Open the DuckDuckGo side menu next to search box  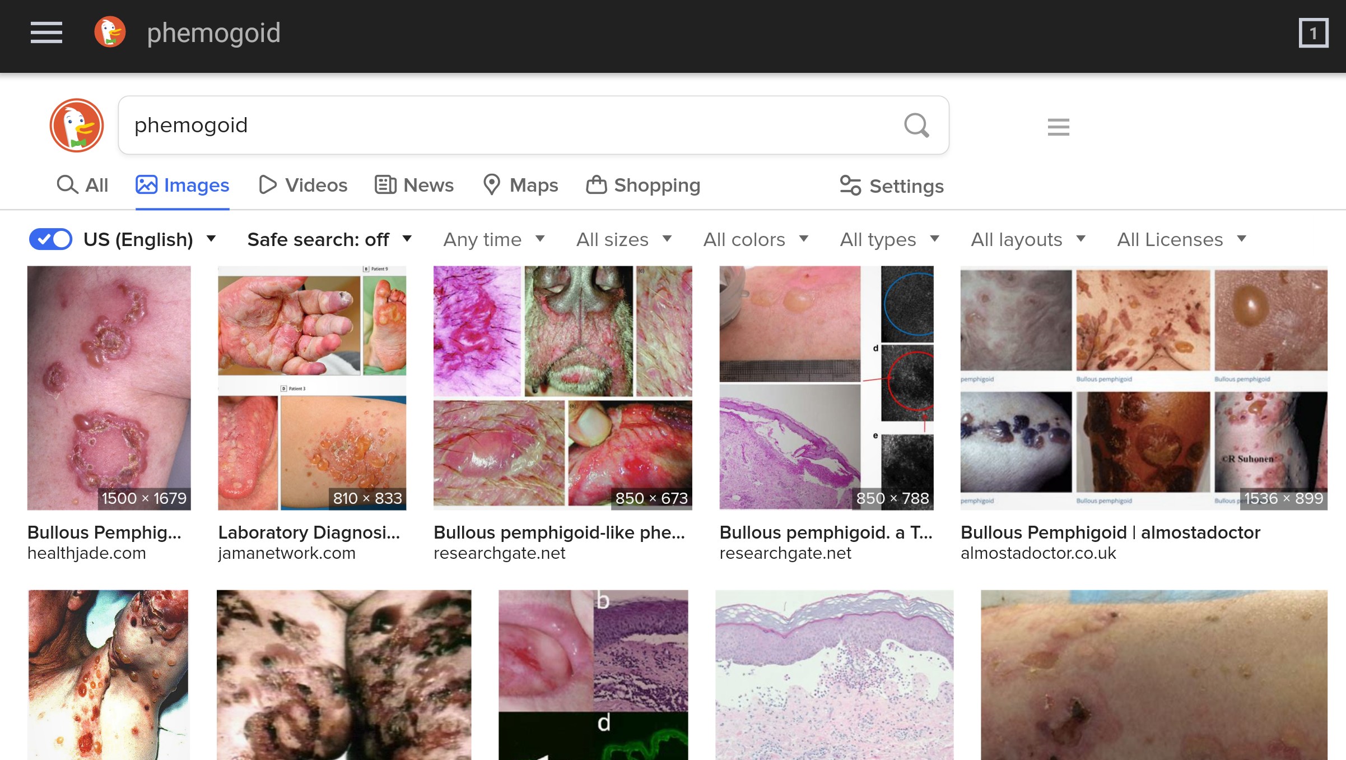click(1058, 127)
